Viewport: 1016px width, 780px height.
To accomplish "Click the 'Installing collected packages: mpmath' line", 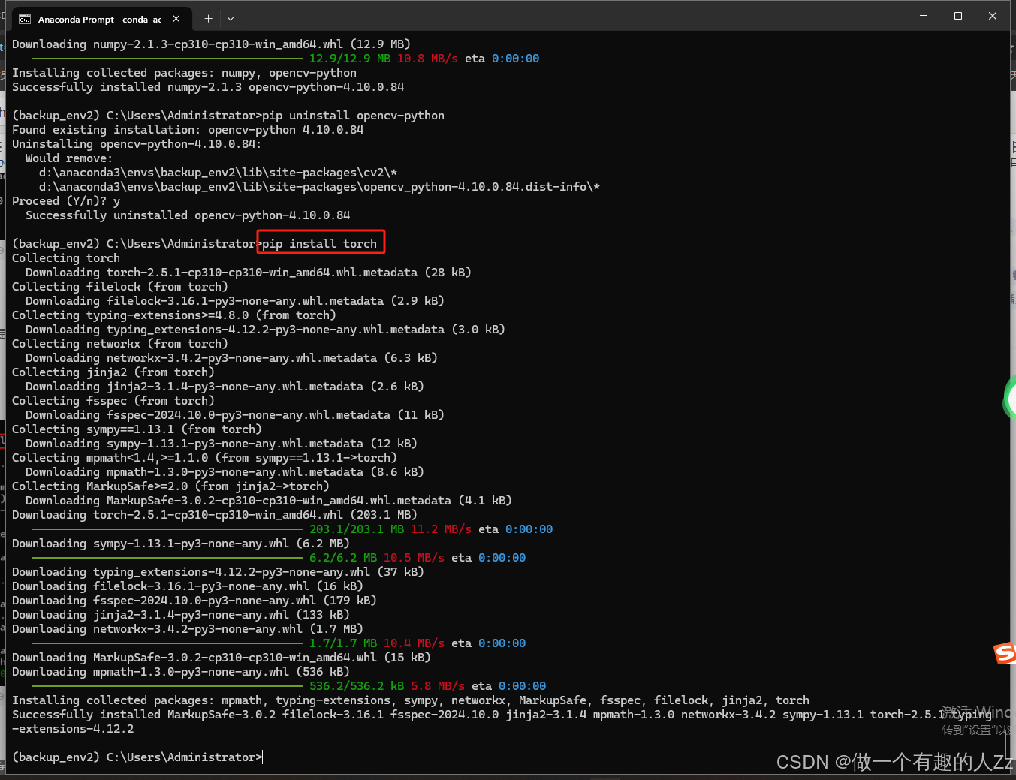I will [x=411, y=700].
